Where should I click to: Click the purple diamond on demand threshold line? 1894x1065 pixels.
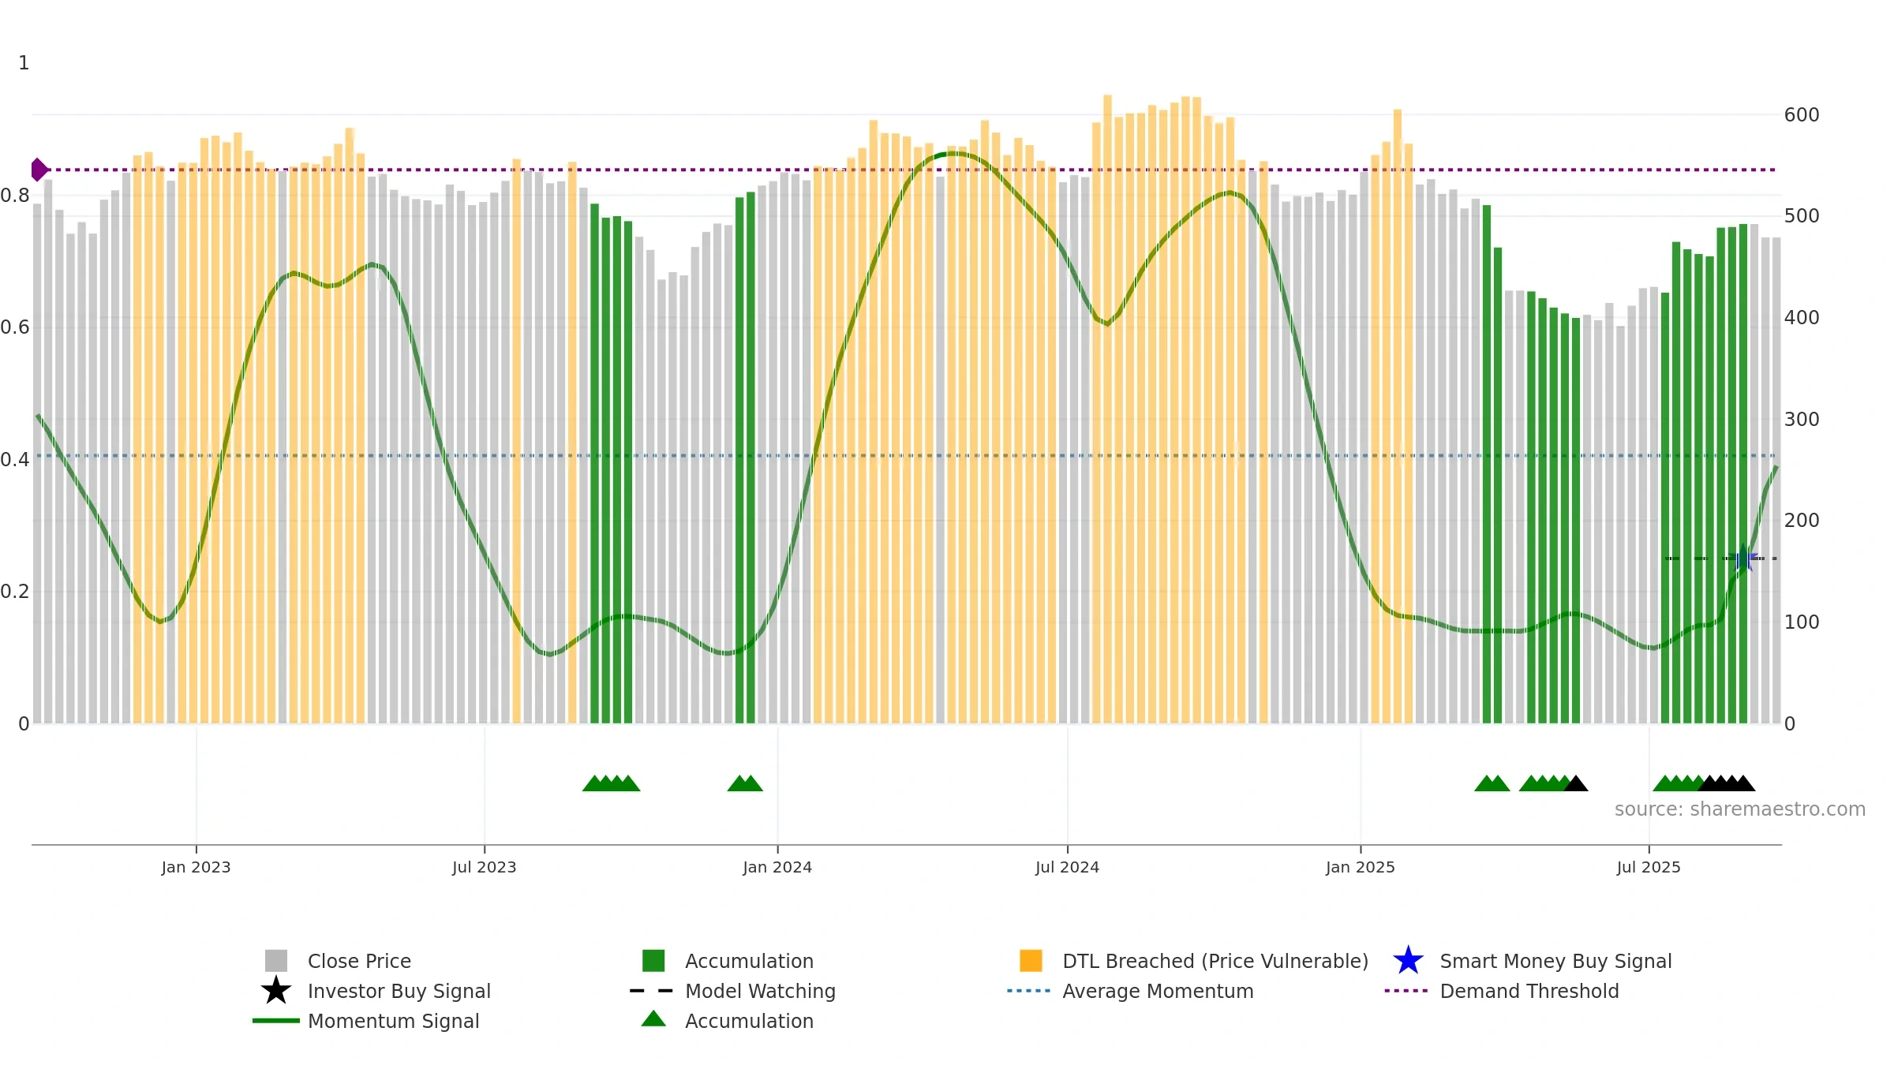coord(39,170)
